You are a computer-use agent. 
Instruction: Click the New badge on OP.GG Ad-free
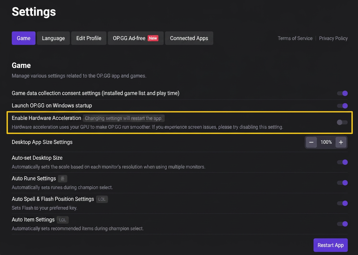click(153, 38)
